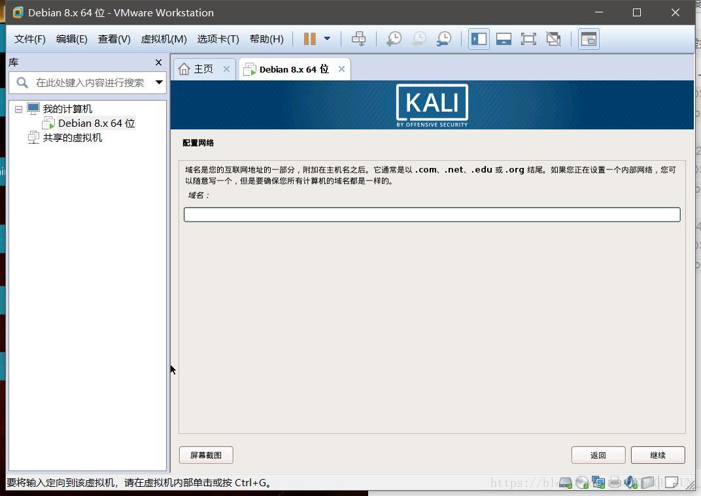Click the printer status icon
The height and width of the screenshot is (496, 701).
tap(615, 482)
